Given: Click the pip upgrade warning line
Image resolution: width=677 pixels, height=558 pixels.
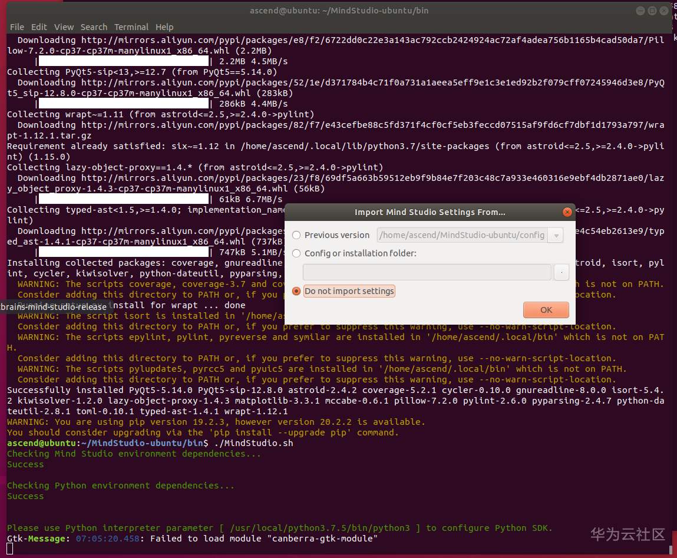Looking at the screenshot, I should [216, 422].
